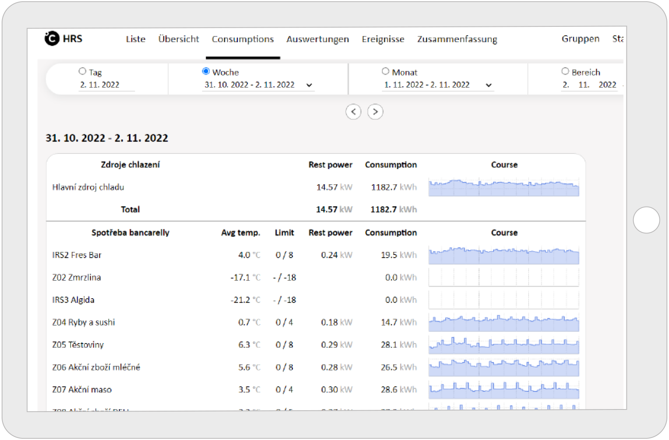Click the HRS logo icon
669x440 pixels.
pyautogui.click(x=52, y=38)
